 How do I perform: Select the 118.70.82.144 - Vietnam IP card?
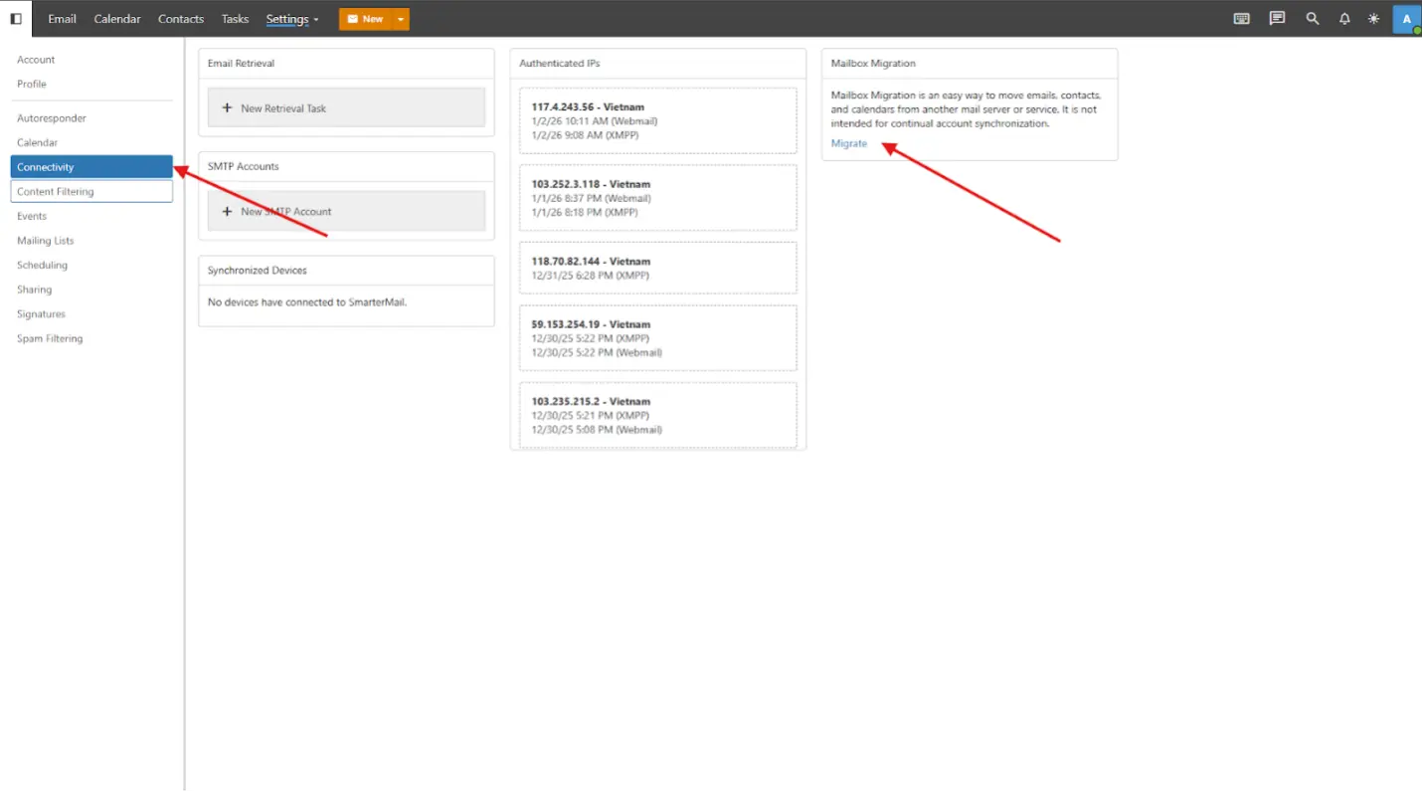[658, 268]
